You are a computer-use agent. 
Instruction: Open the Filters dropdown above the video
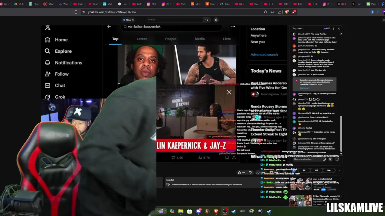(x=128, y=20)
